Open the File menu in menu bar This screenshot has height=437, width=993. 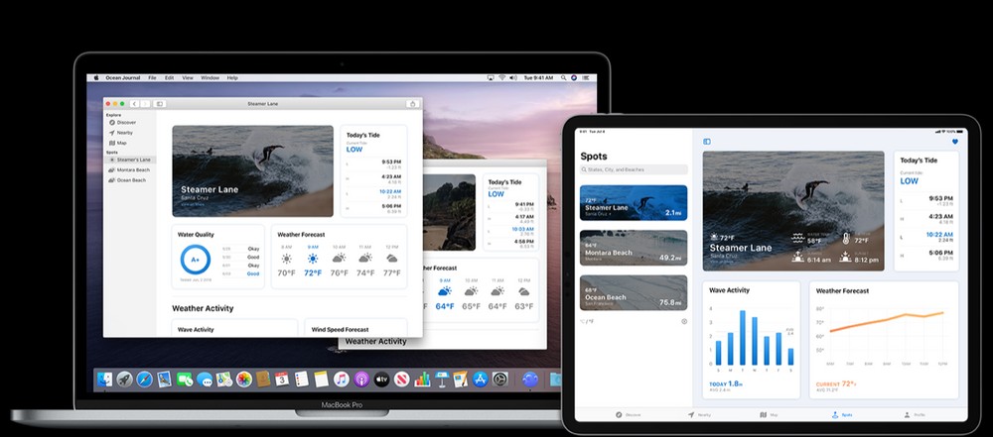pyautogui.click(x=152, y=77)
